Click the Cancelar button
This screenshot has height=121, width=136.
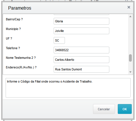coord(104,109)
